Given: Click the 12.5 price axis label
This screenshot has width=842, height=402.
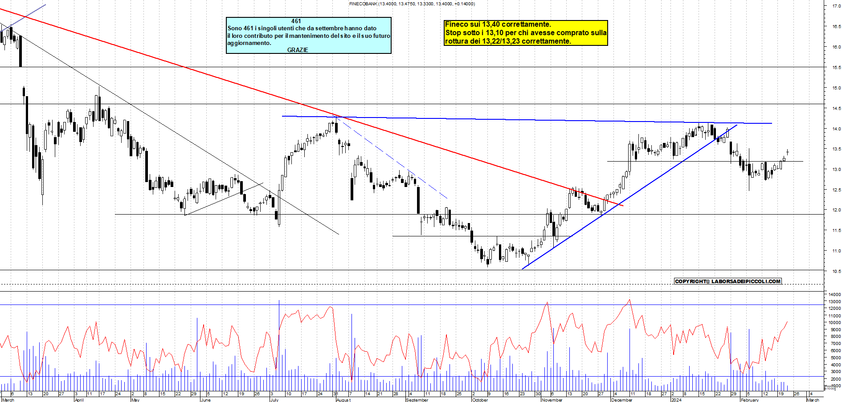Looking at the screenshot, I should [x=836, y=190].
